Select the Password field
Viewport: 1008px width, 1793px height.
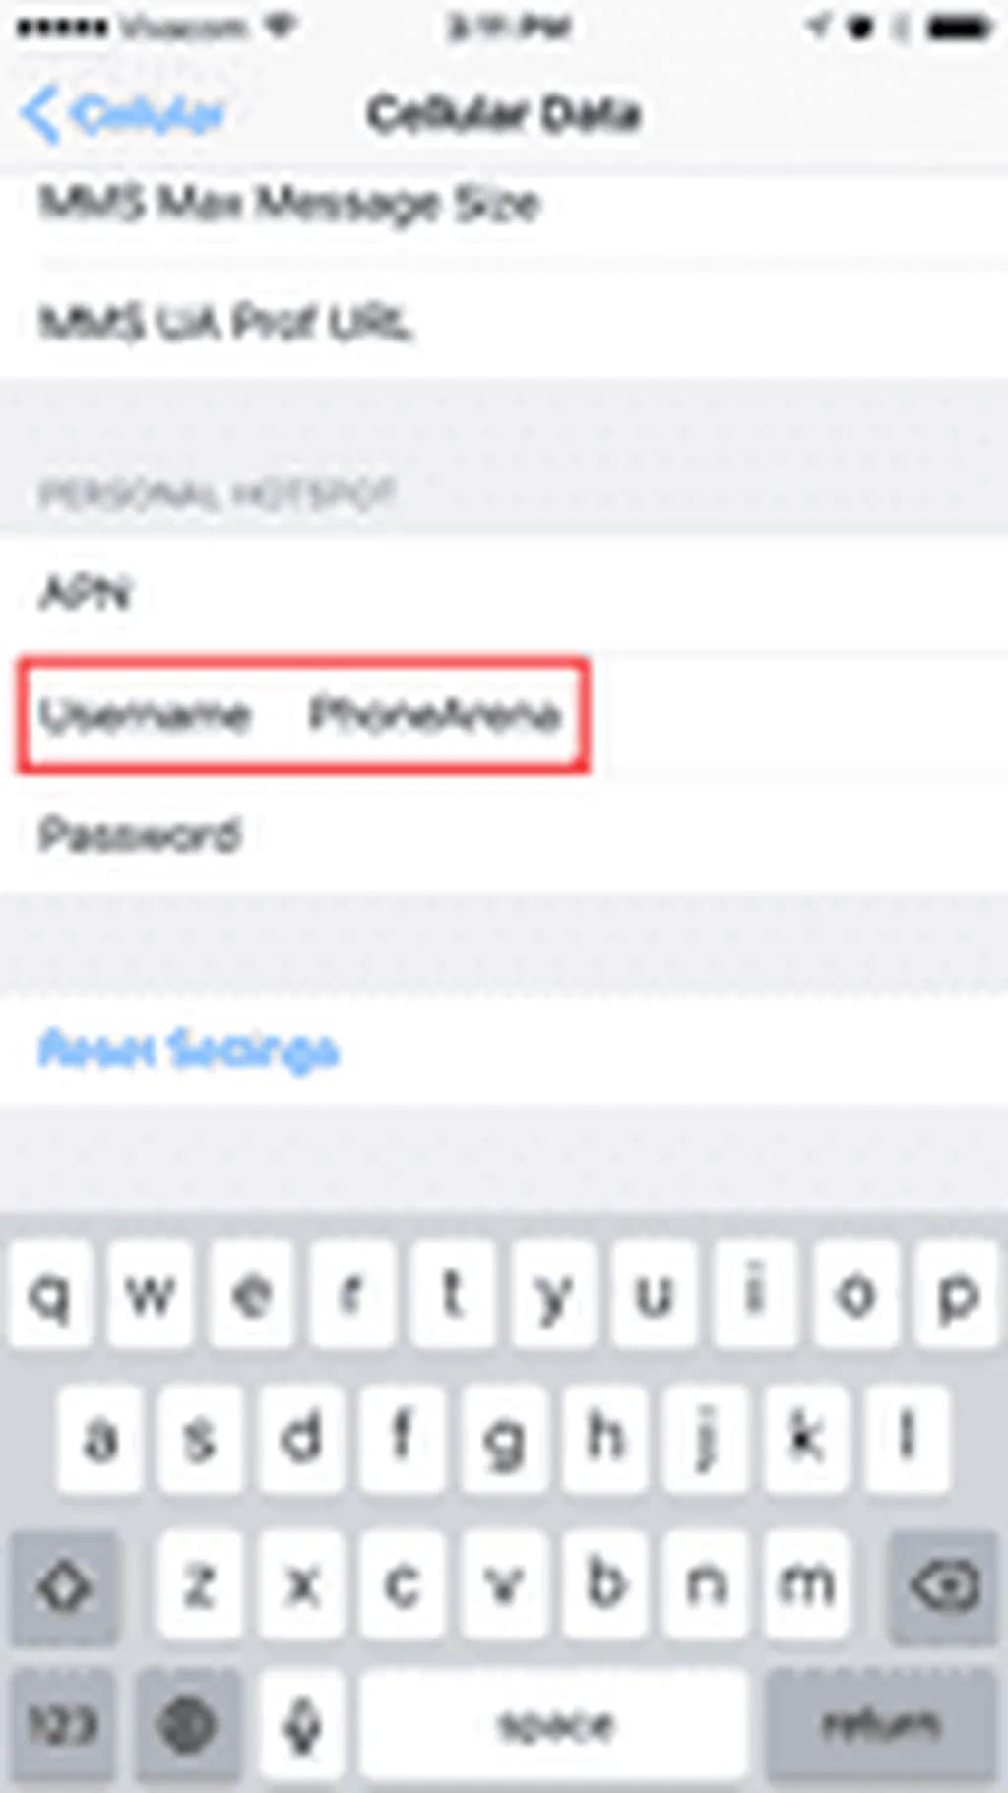click(x=504, y=835)
